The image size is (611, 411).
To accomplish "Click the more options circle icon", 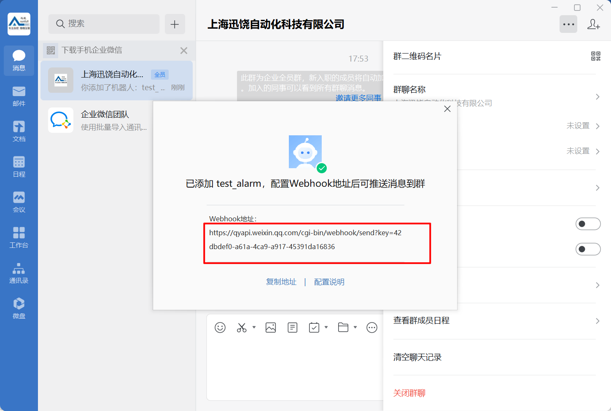I will (x=372, y=328).
